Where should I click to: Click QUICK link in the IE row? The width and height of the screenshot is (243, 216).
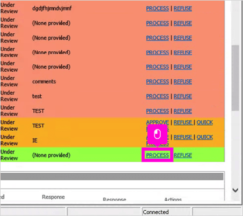click(x=205, y=137)
